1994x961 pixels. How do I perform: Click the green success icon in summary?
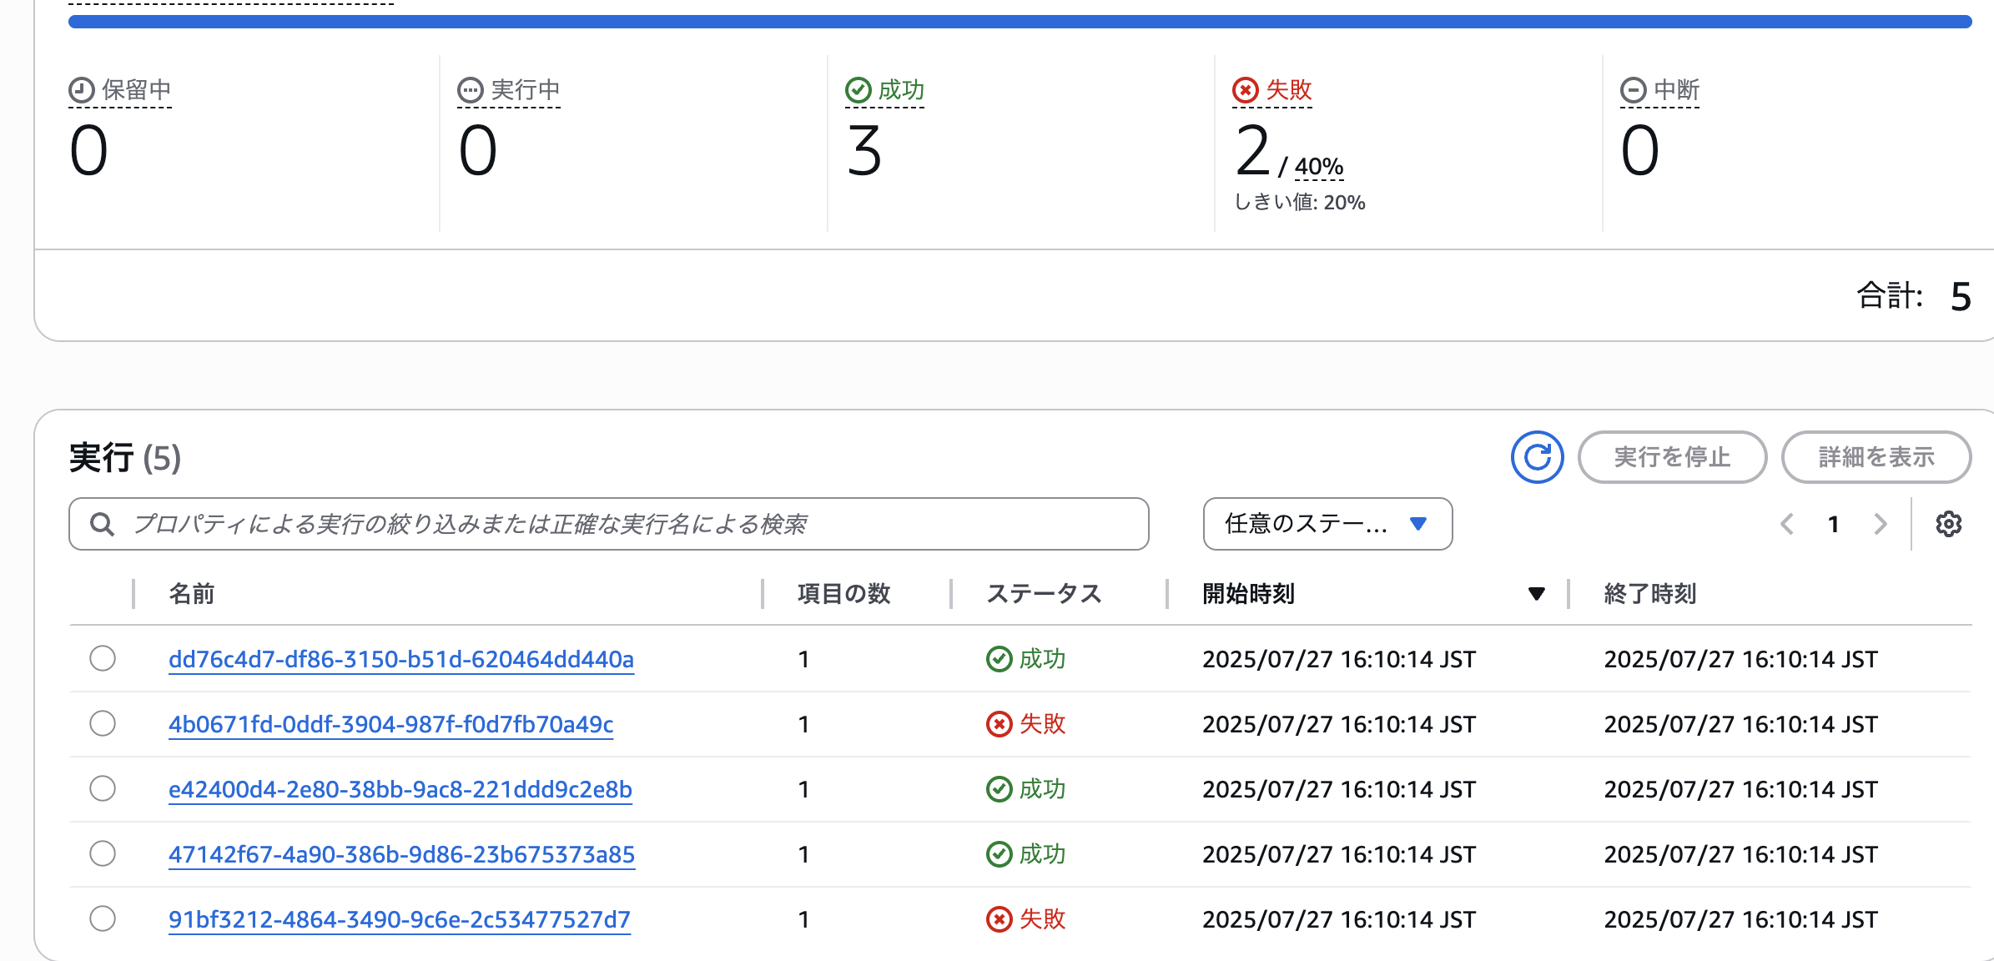(x=858, y=90)
